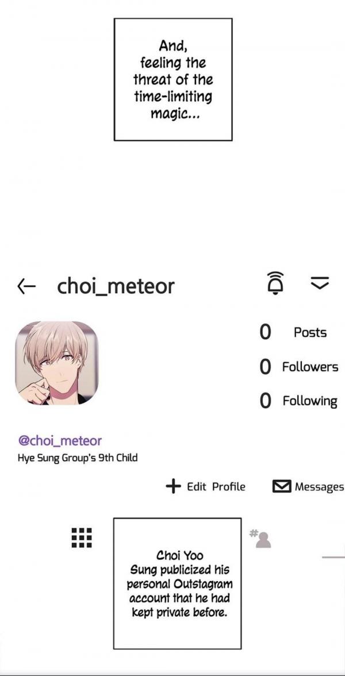Open the Messages label
The height and width of the screenshot is (676, 345).
[x=320, y=487]
